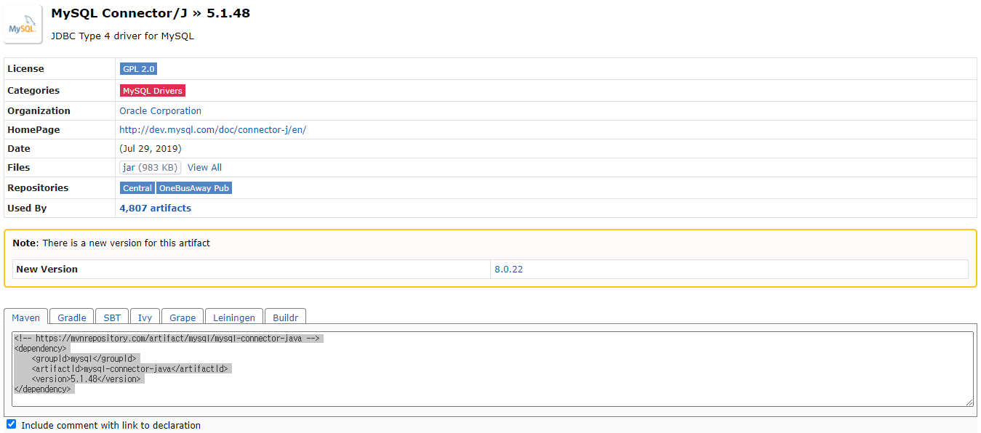Open the dev.mysql.com connector-j homepage link
The height and width of the screenshot is (433, 981).
pos(213,130)
